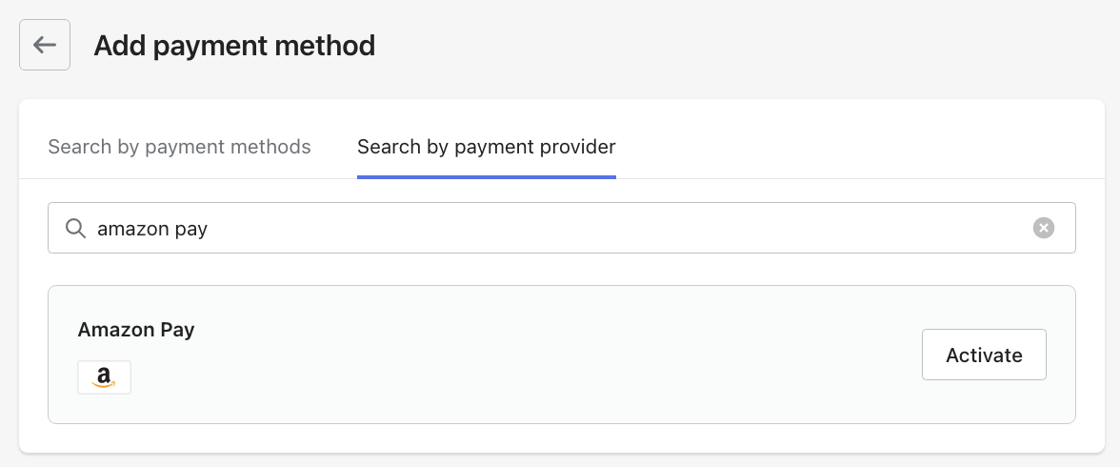Go back from Add payment method page
The height and width of the screenshot is (467, 1120).
point(44,45)
